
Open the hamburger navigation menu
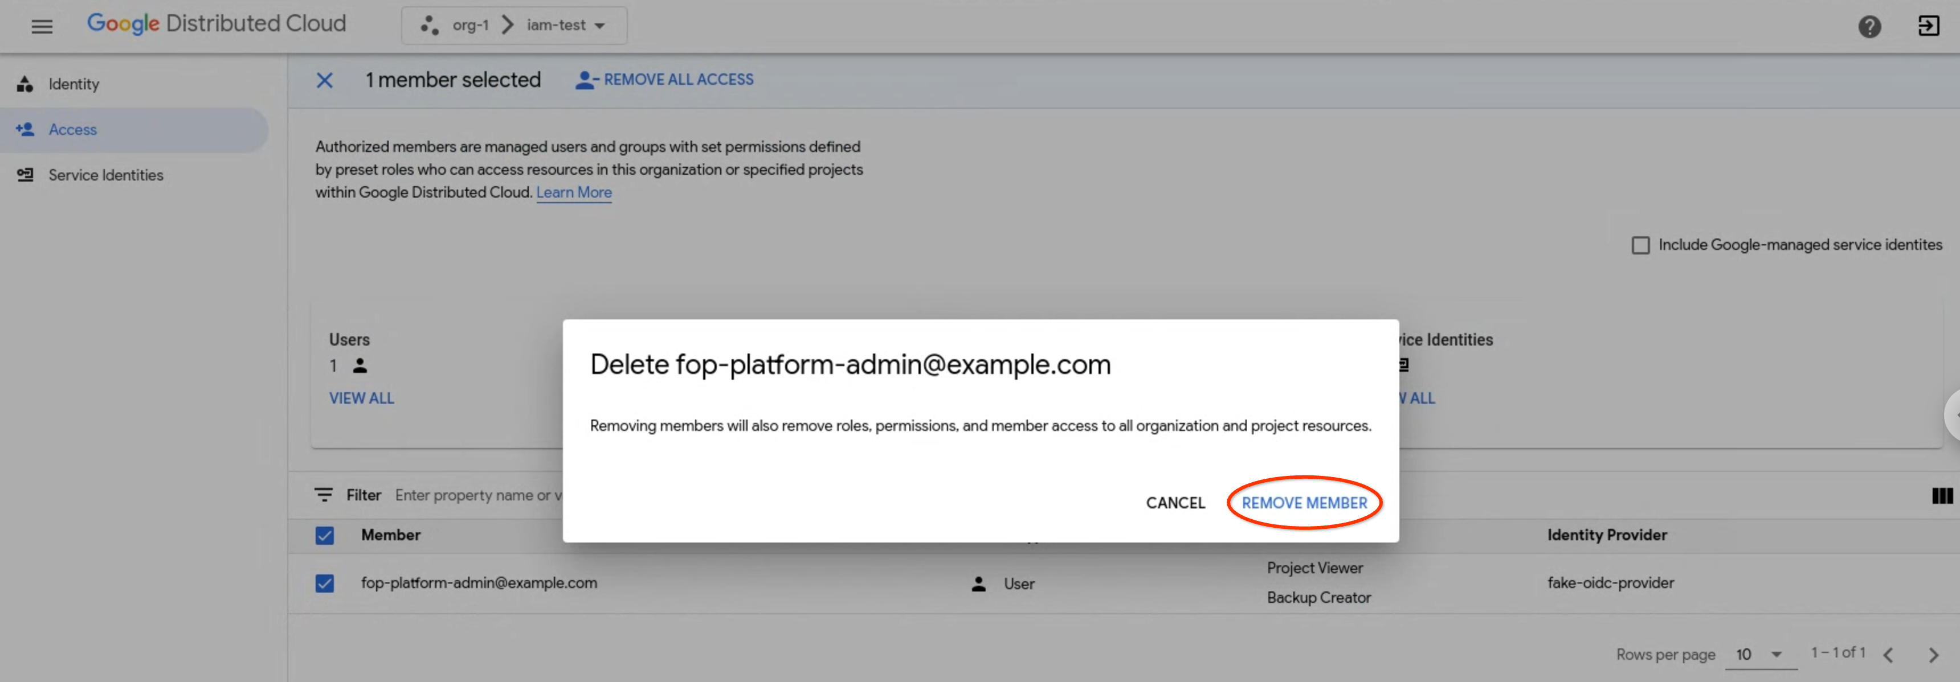(x=42, y=27)
